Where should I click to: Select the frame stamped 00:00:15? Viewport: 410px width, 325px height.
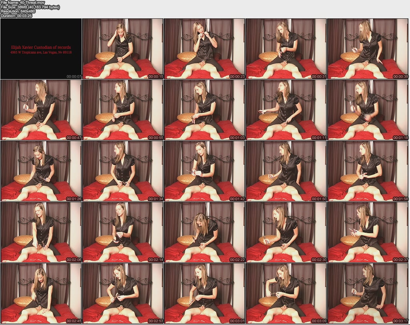tap(123, 49)
